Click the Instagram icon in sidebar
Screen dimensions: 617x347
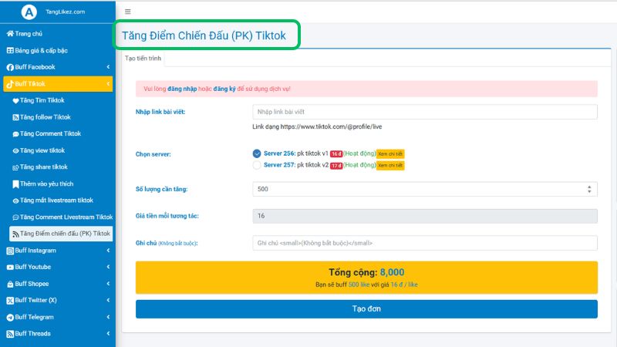(x=10, y=251)
